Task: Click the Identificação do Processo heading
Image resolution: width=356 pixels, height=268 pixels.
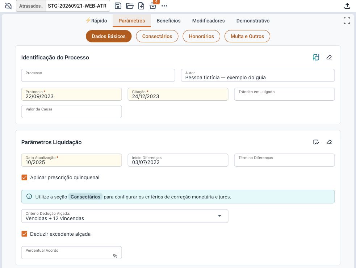Action: [x=55, y=58]
